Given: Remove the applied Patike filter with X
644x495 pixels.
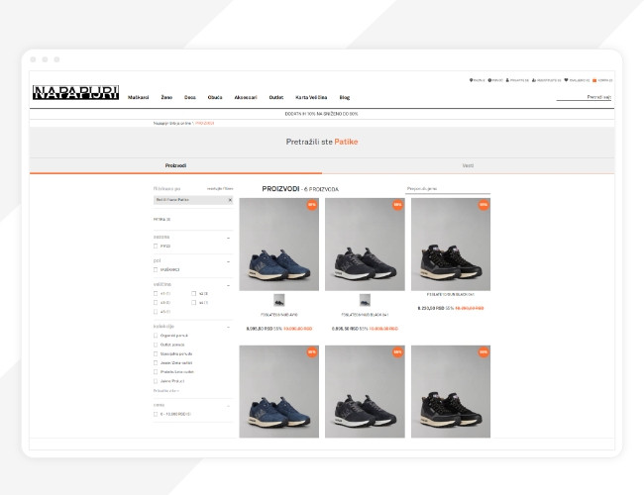Looking at the screenshot, I should (230, 200).
